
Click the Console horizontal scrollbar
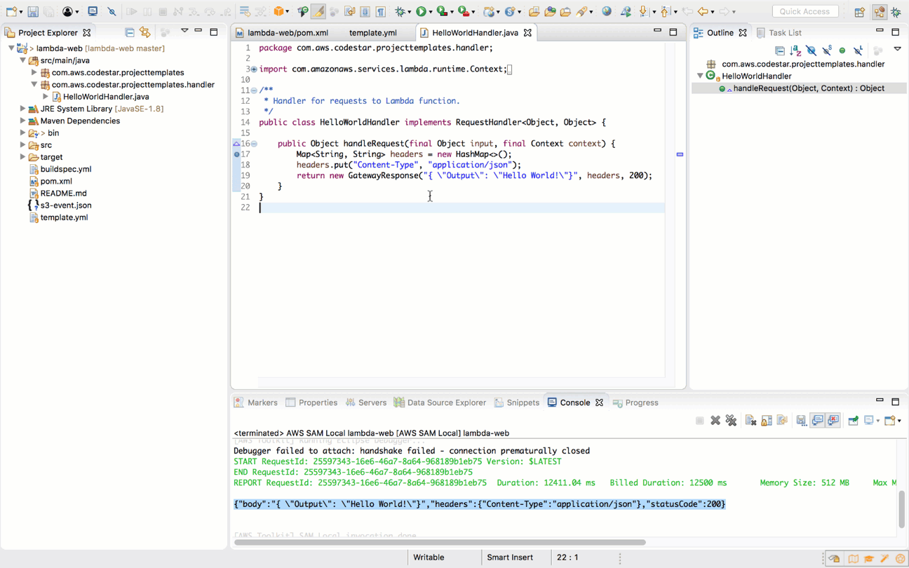[x=440, y=542]
